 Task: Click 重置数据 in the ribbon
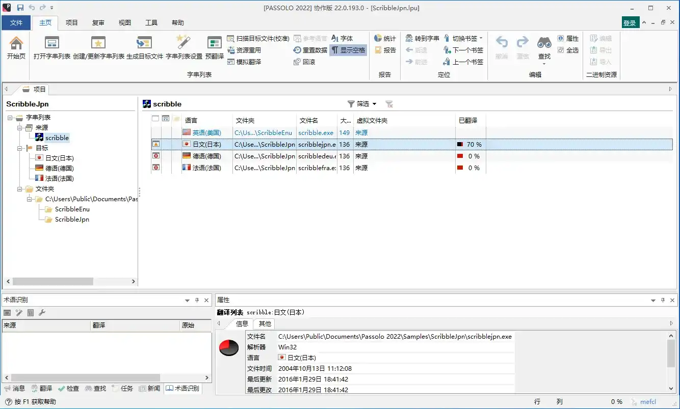click(310, 50)
